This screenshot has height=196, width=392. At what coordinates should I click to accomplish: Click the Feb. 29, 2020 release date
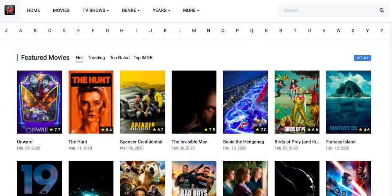coord(29,148)
